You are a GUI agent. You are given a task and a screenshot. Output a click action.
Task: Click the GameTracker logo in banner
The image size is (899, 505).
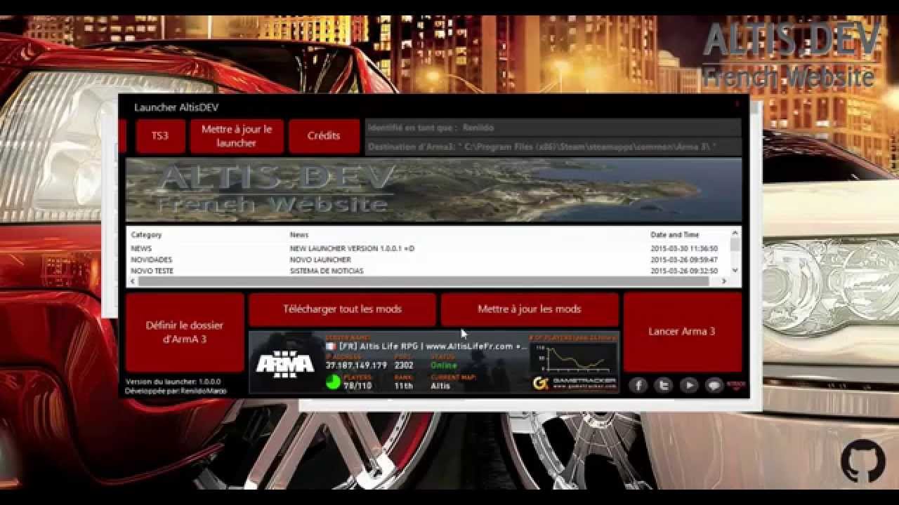tap(574, 384)
